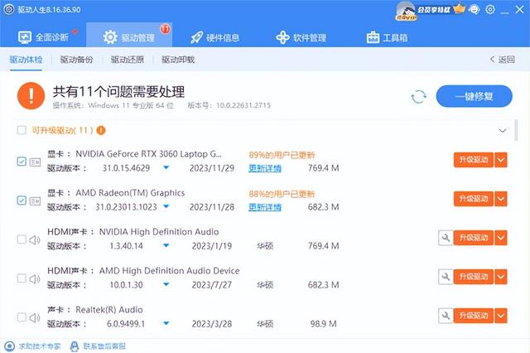Screen dimensions: 530x353
Task: Open 更新详情 link for AMD Radeon Graphics
Action: click(x=265, y=207)
